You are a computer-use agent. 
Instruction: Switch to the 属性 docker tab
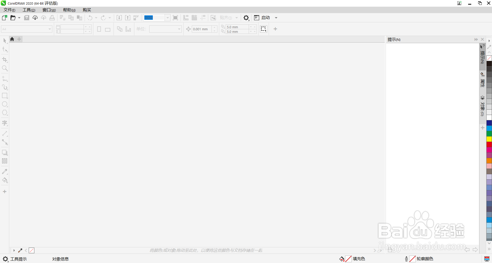[x=483, y=80]
